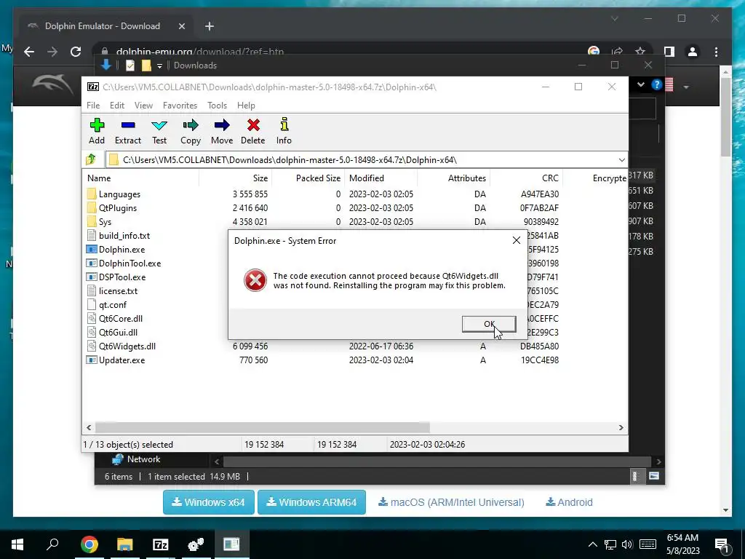Click the Add toolbar icon in 7-Zip
This screenshot has width=745, height=559.
[x=97, y=131]
